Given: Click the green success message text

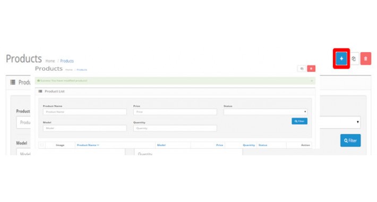Looking at the screenshot, I should [64, 81].
